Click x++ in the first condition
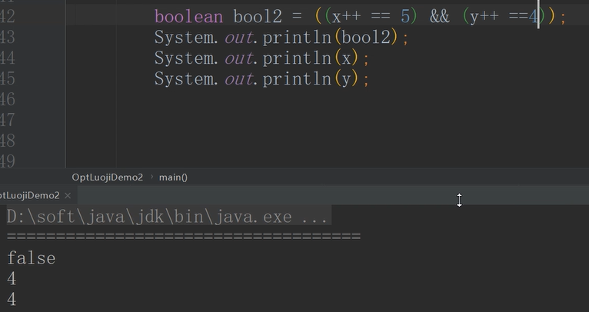The image size is (589, 312). pyautogui.click(x=346, y=17)
